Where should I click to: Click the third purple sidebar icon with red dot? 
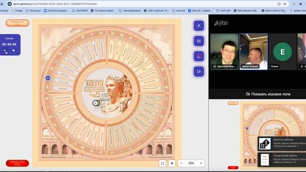199,56
